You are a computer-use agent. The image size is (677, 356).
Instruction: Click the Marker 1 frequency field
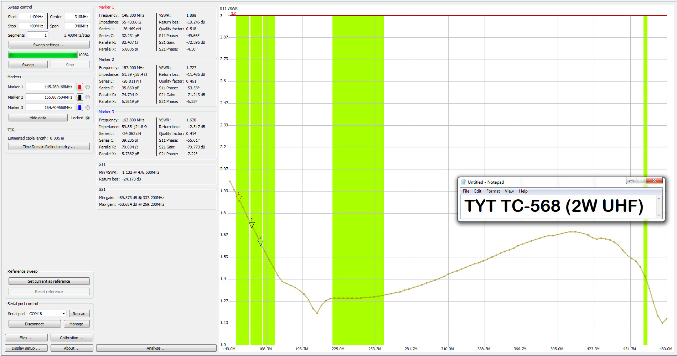(x=50, y=87)
